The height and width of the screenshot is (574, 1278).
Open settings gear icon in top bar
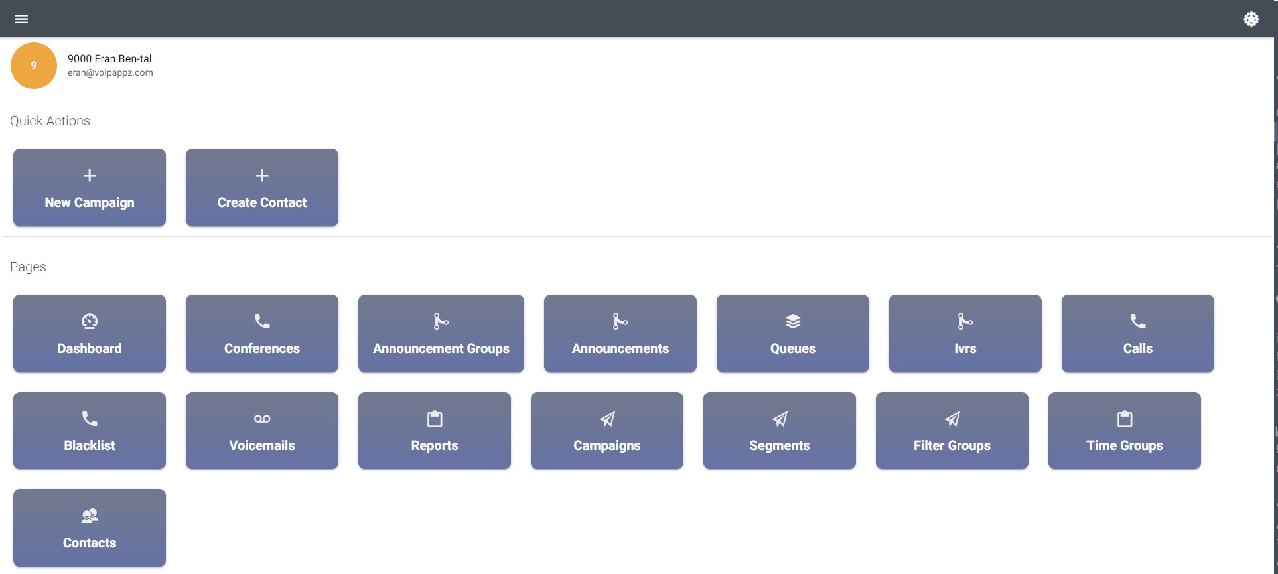(1251, 19)
